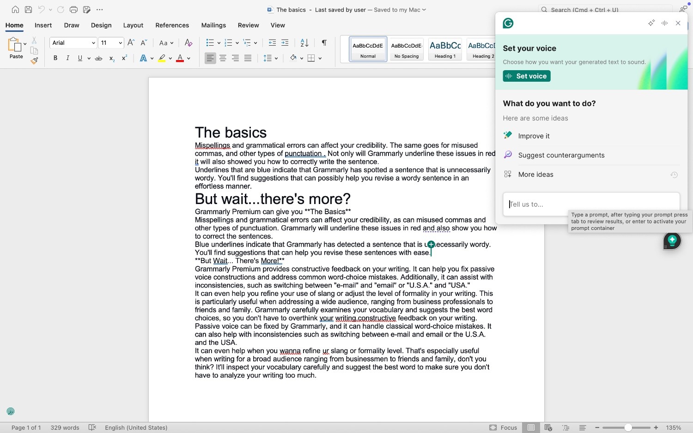Image resolution: width=693 pixels, height=433 pixels.
Task: Switch to the References ribbon tab
Action: 172,25
